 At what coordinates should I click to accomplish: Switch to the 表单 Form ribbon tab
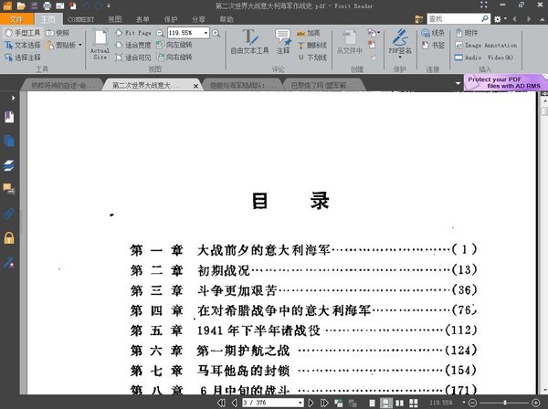click(142, 19)
